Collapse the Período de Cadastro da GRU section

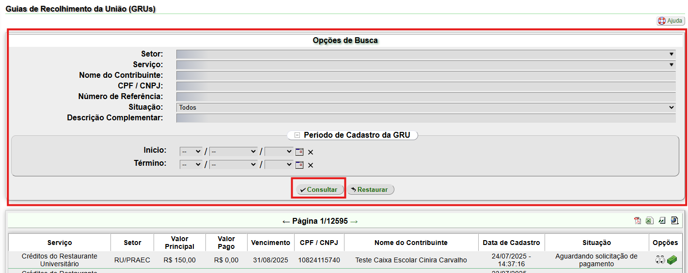click(x=297, y=135)
